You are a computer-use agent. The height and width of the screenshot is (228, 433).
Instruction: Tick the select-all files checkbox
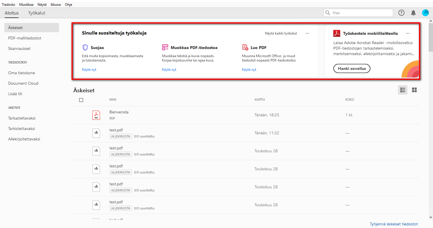tap(81, 100)
